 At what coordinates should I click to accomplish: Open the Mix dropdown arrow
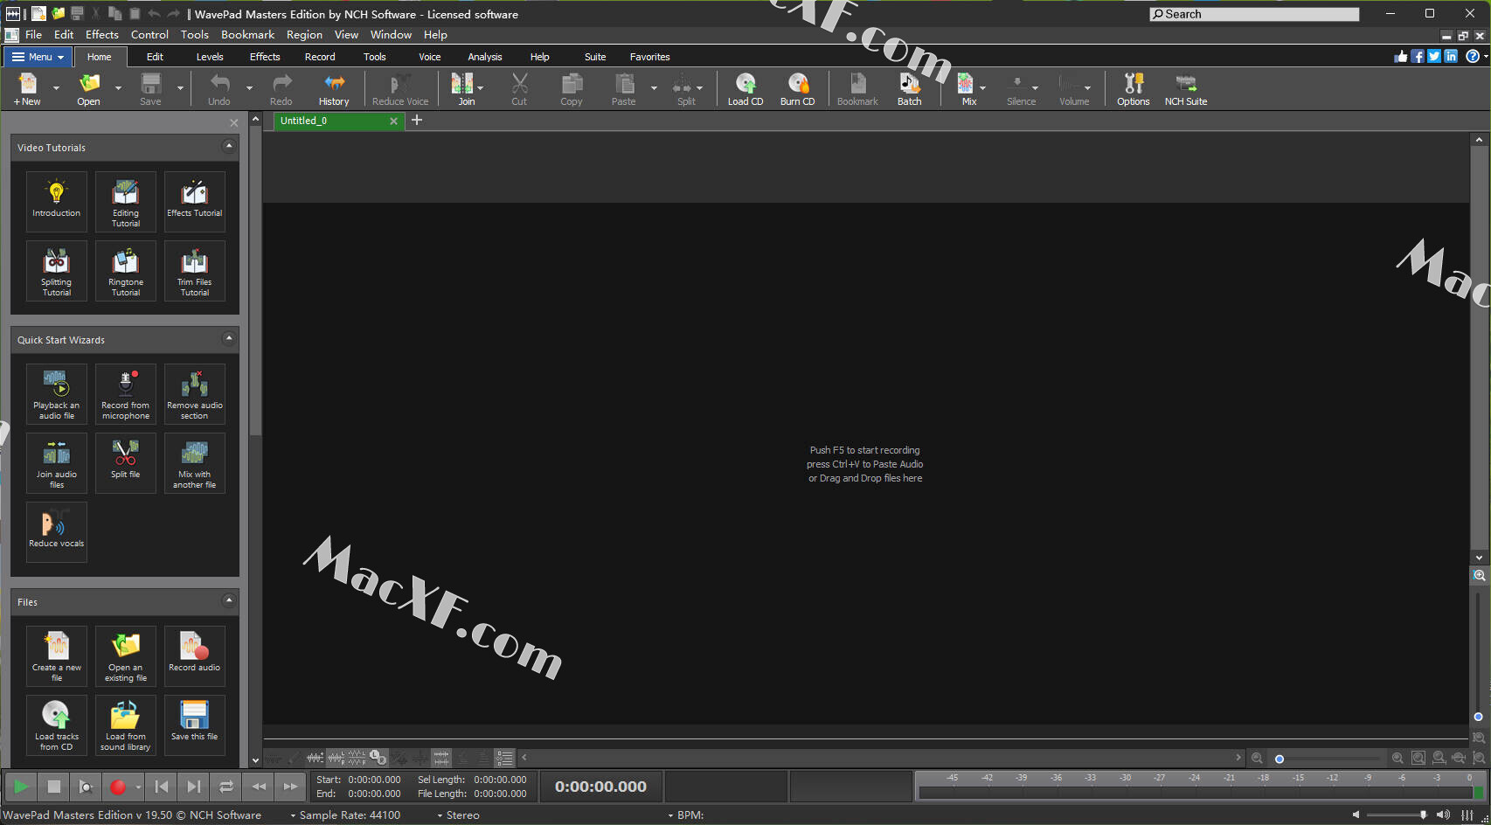pyautogui.click(x=982, y=88)
